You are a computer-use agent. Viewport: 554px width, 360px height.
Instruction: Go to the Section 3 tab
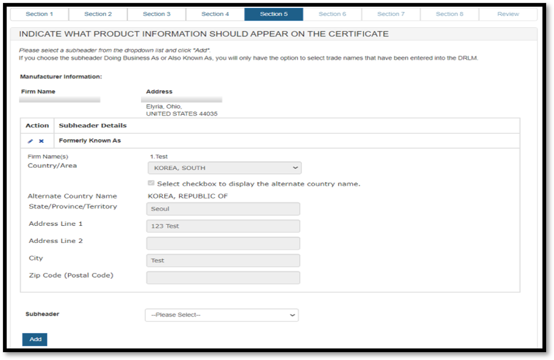coord(156,14)
